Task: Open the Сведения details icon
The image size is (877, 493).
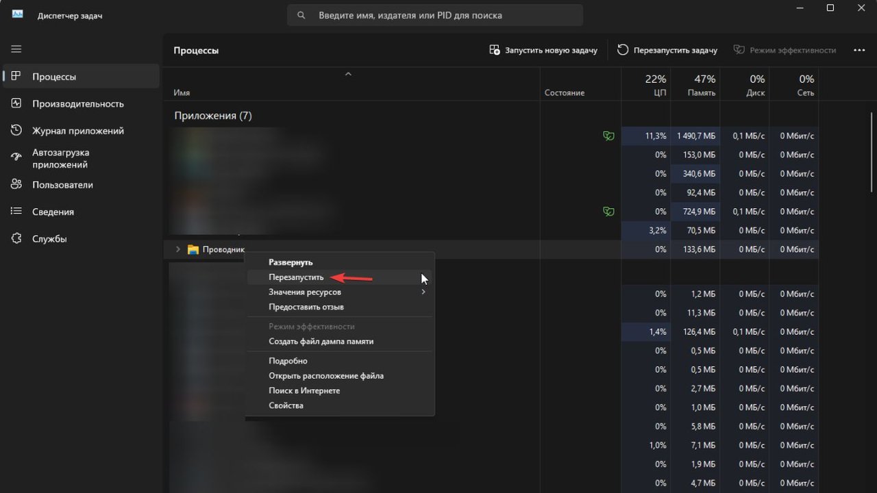Action: [x=16, y=212]
